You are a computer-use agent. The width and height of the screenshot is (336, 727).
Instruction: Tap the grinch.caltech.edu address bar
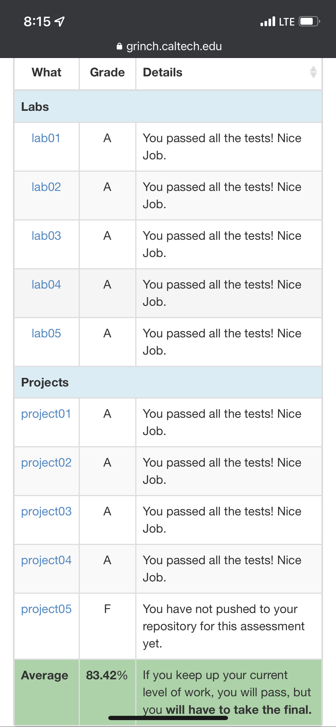(174, 47)
